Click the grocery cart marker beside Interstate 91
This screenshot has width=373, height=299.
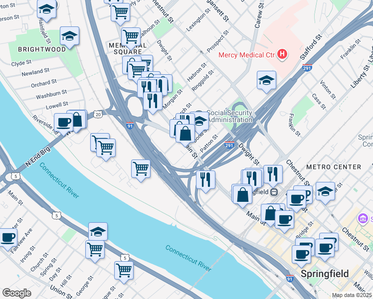(141, 169)
